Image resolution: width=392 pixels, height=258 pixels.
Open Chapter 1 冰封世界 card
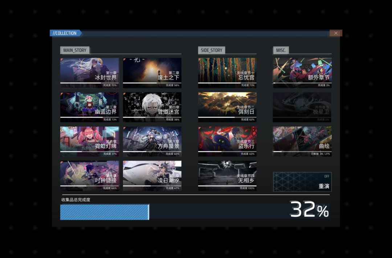pos(90,73)
